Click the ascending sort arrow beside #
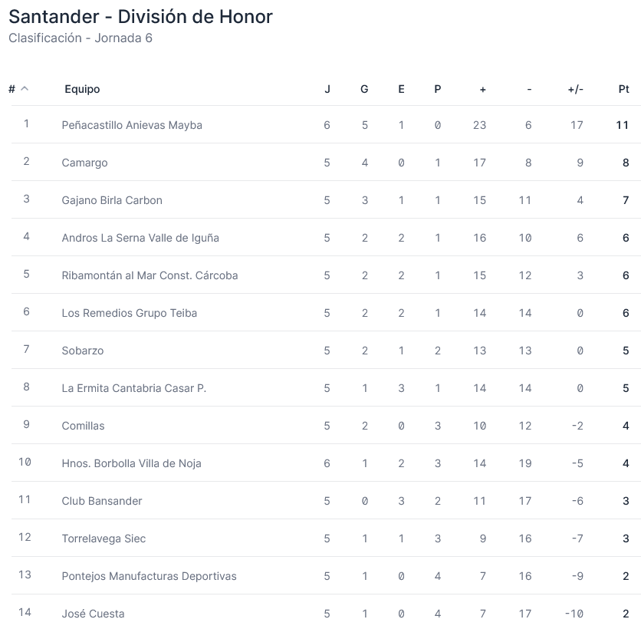The height and width of the screenshot is (629, 641). (x=25, y=89)
